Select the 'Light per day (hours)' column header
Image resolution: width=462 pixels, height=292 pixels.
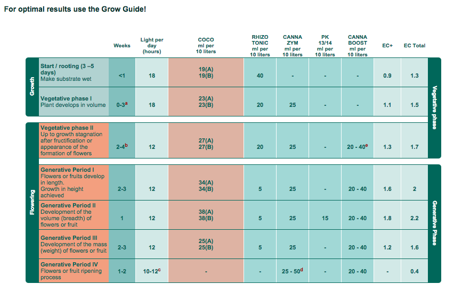point(152,46)
